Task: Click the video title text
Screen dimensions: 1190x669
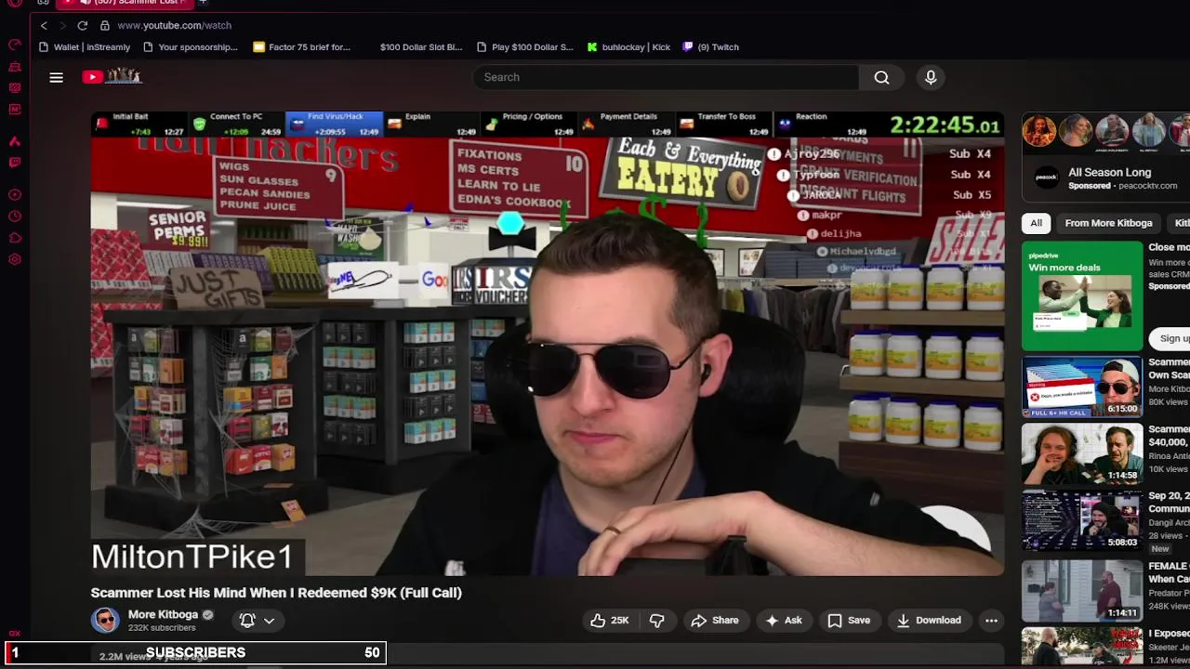Action: [x=276, y=593]
